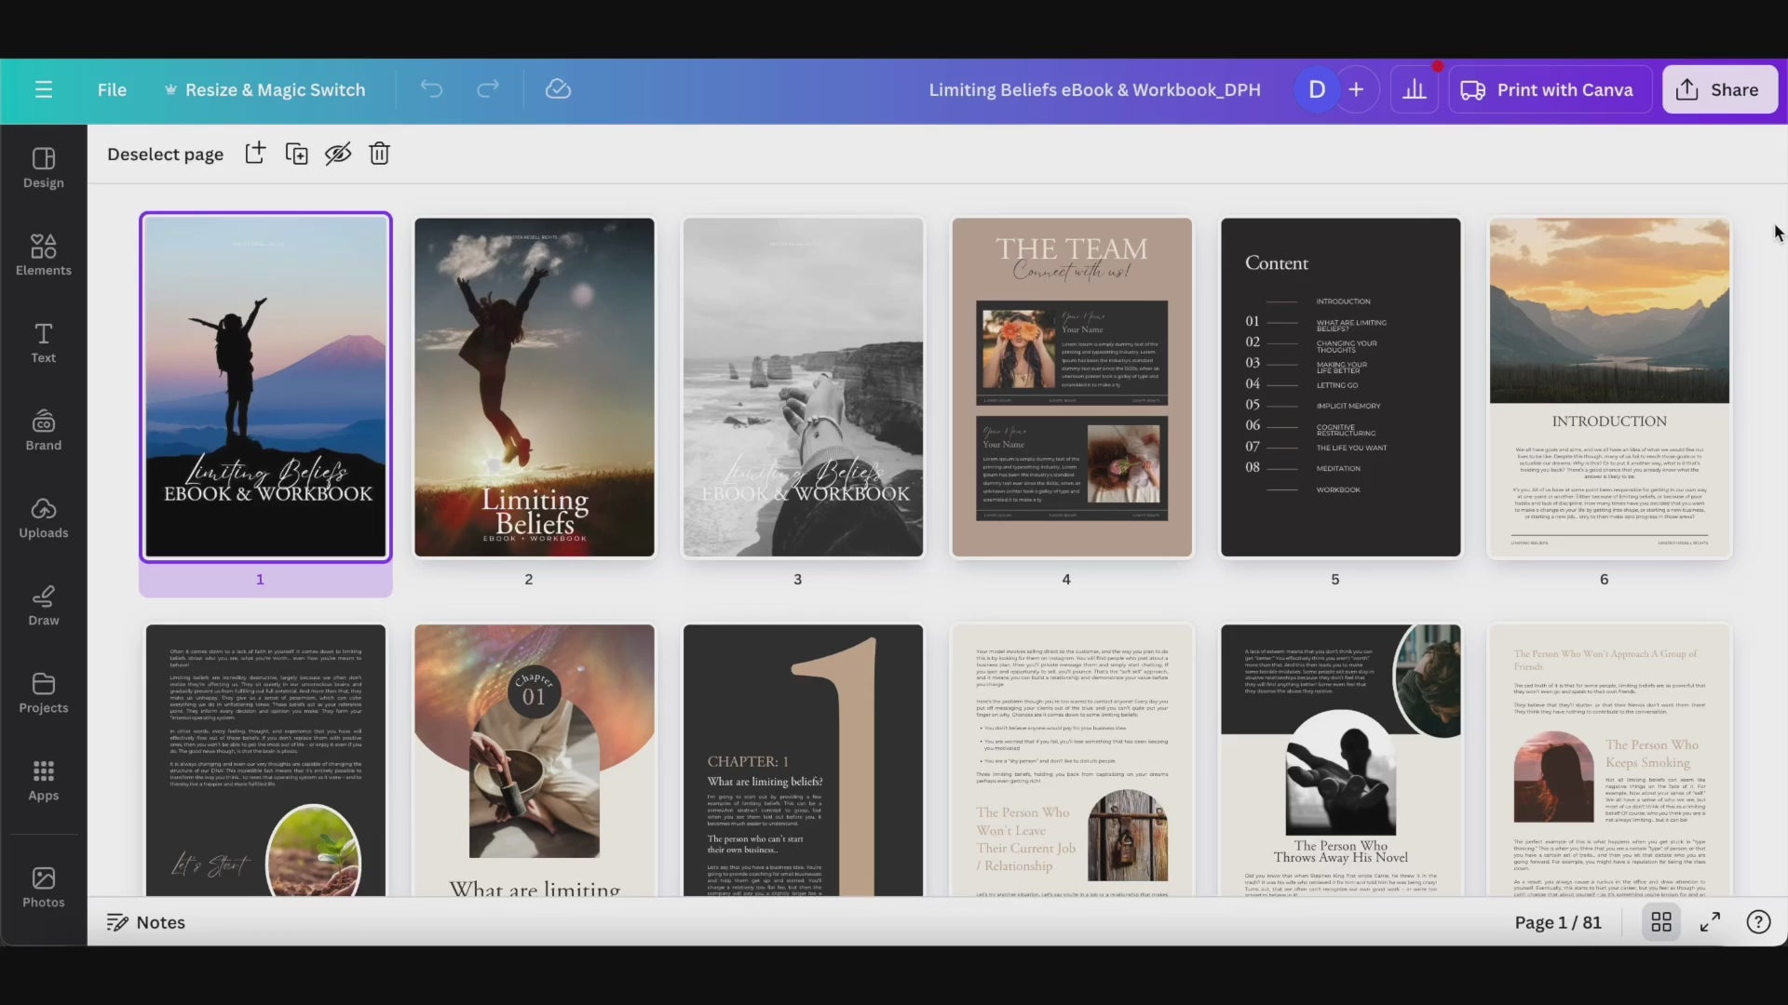The image size is (1788, 1005).
Task: Hide the selected page
Action: pyautogui.click(x=338, y=154)
